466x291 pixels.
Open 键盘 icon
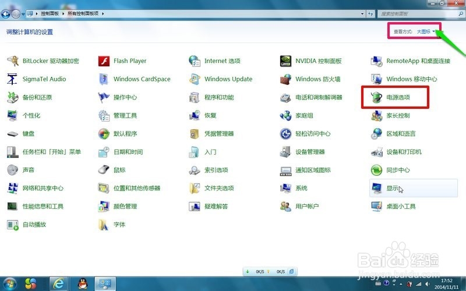[13, 134]
